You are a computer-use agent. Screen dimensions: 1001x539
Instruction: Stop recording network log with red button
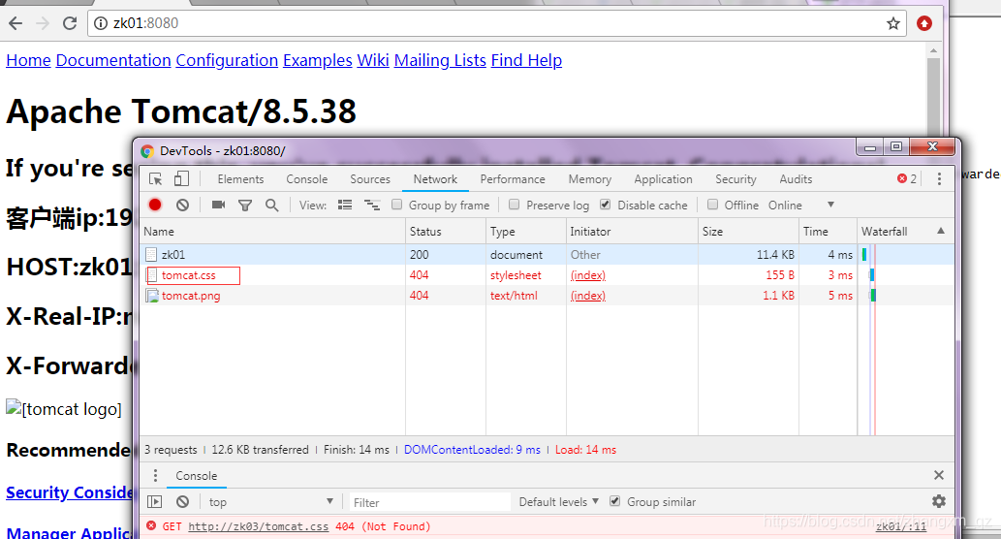pos(154,205)
